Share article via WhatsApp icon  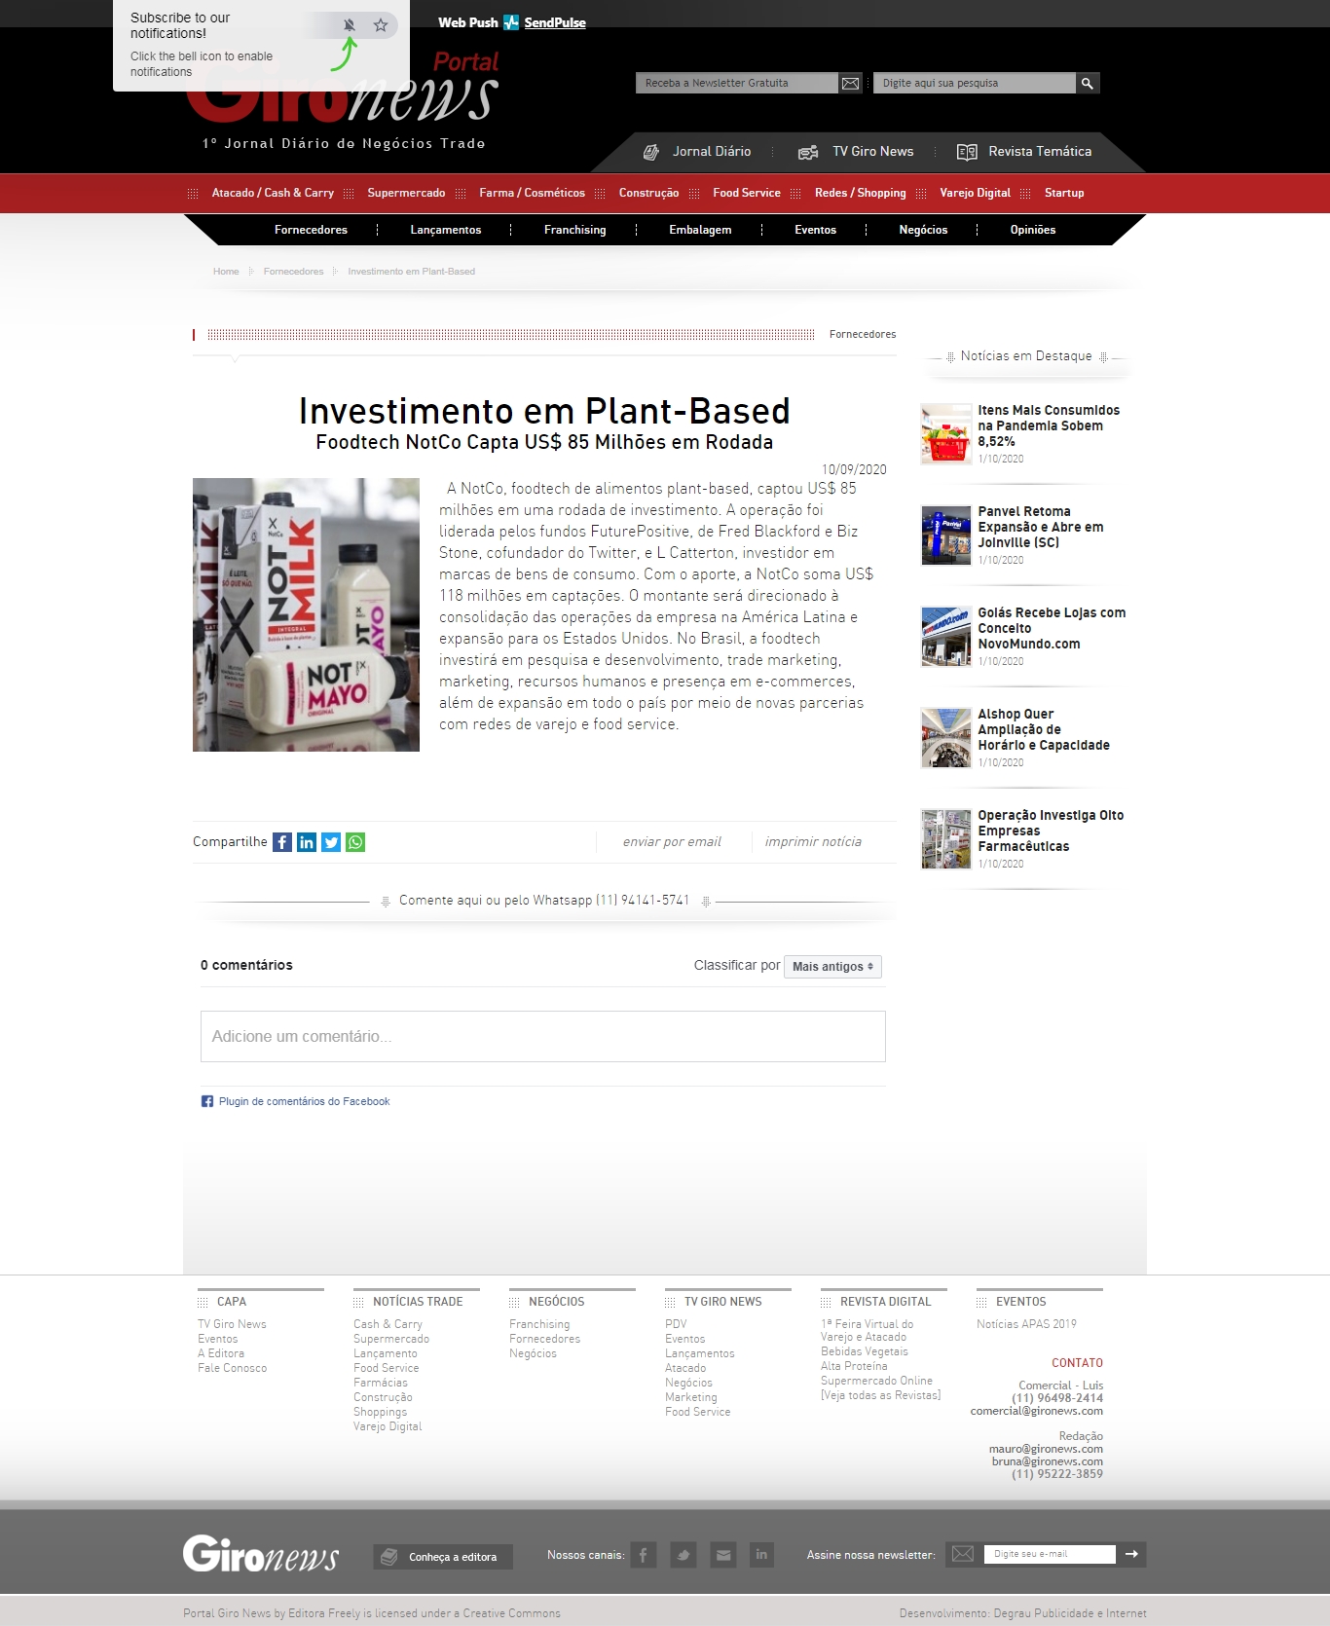(x=355, y=842)
